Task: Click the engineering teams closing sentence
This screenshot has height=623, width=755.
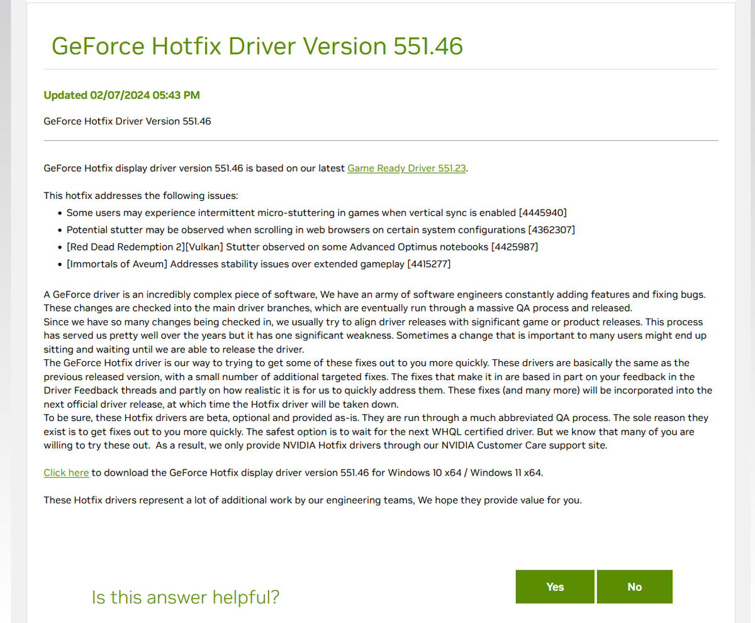Action: click(x=312, y=500)
